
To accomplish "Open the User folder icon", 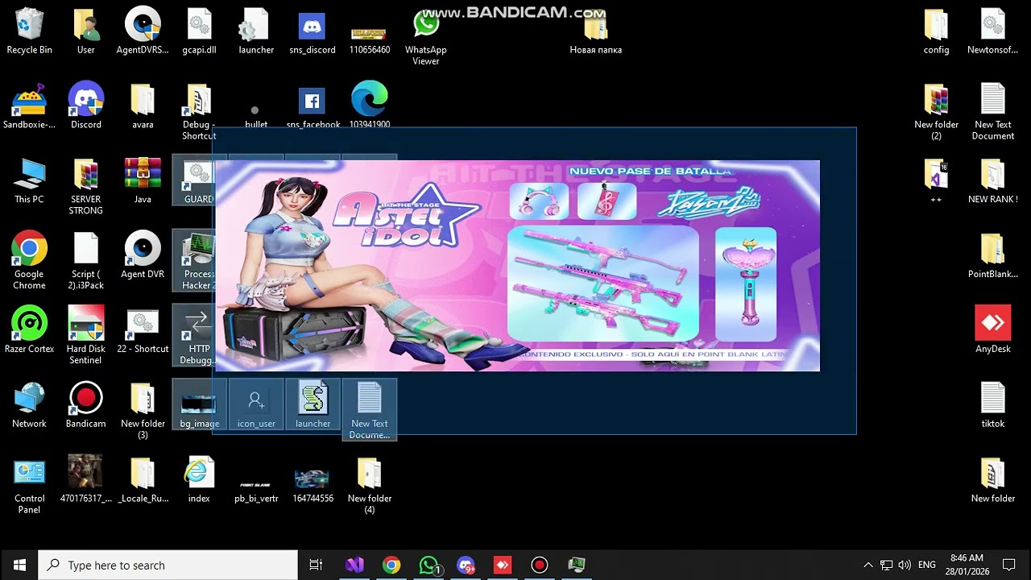I will [x=85, y=32].
